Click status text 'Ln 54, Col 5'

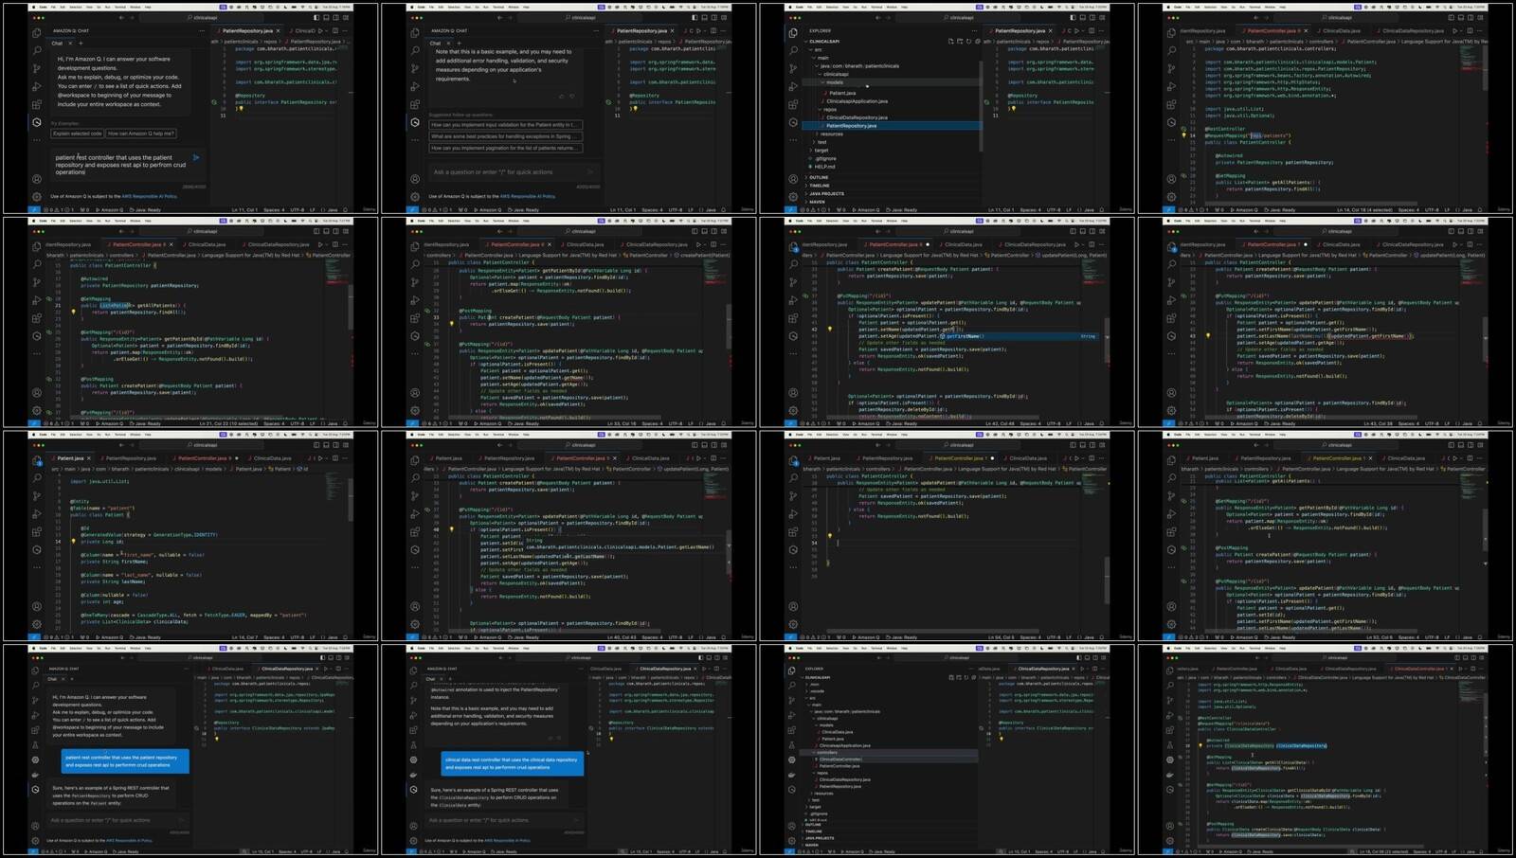tap(1000, 637)
